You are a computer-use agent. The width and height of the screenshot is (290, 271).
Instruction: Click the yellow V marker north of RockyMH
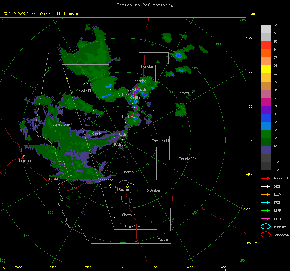(x=67, y=79)
